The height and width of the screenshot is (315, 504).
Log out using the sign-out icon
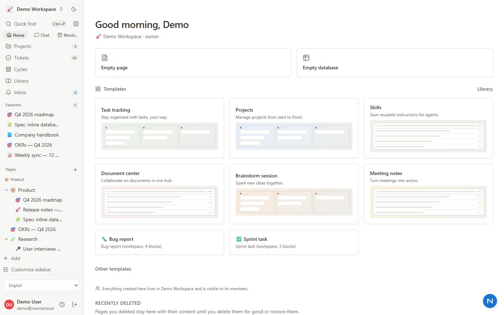click(x=75, y=304)
